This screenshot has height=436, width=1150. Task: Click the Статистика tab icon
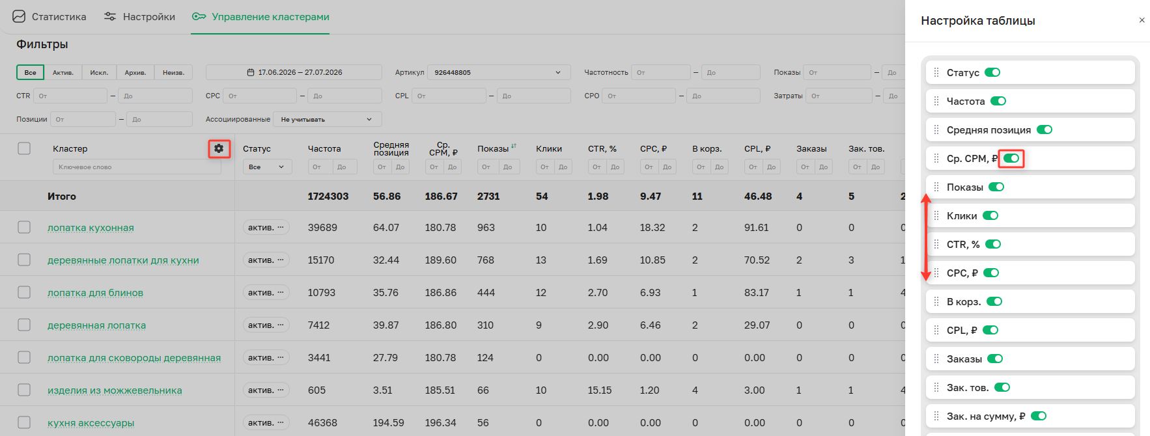pos(19,16)
